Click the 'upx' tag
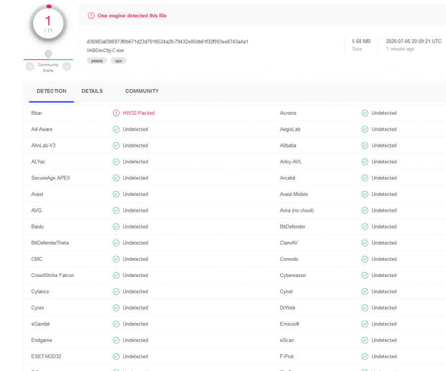446x371 pixels. [119, 61]
